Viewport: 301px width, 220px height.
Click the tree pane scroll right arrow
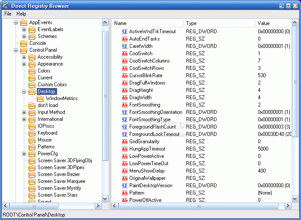click(x=98, y=206)
